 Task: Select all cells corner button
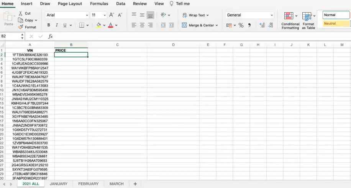[x=2, y=45]
